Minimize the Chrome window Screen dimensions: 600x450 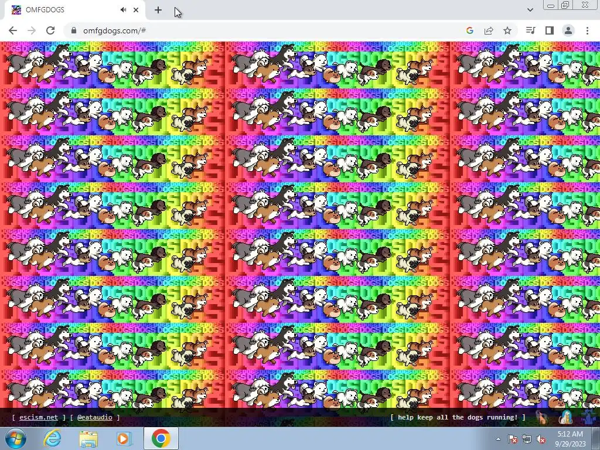551,5
